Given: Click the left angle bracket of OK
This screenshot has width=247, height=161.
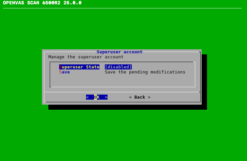Looking at the screenshot, I should [87, 97].
